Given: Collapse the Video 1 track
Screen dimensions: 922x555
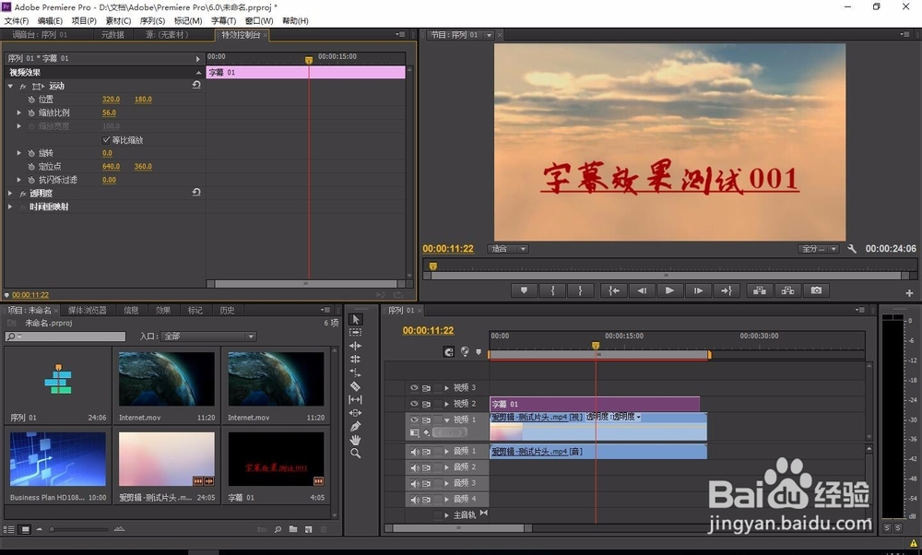Looking at the screenshot, I should click(446, 419).
